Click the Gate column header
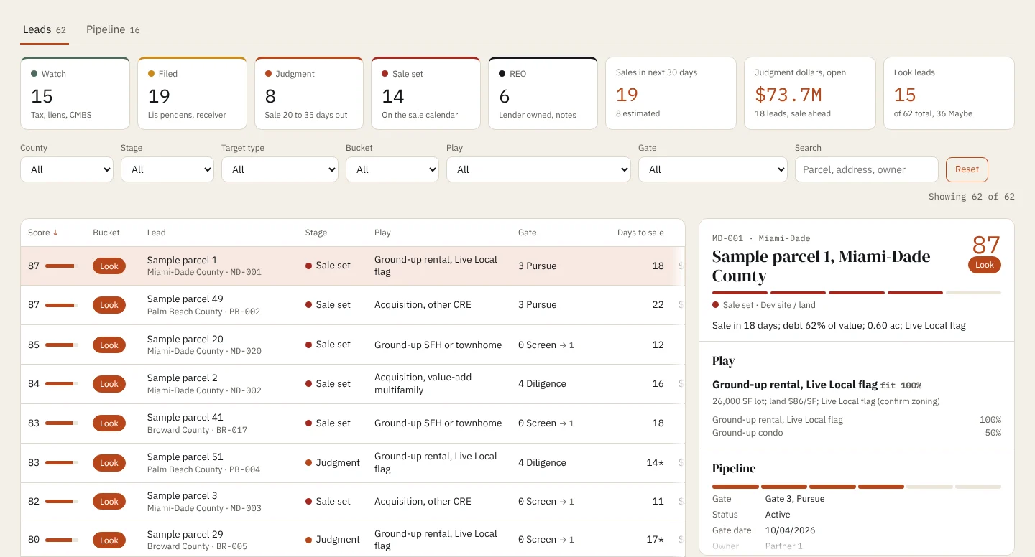Viewport: 1035px width, 557px height. 528,233
